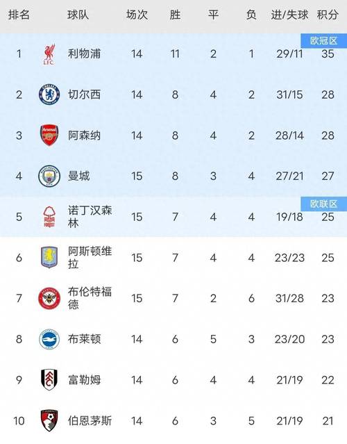Open the Bournemouth badge icon
The width and height of the screenshot is (347, 444).
[x=49, y=420]
